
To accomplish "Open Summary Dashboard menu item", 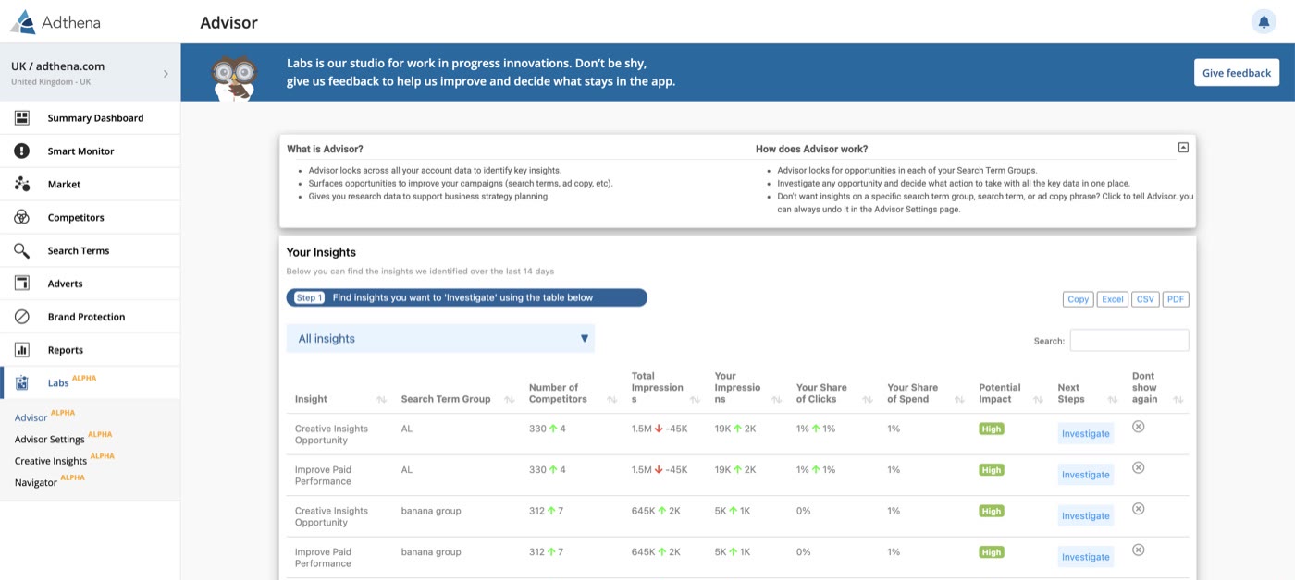I will click(x=90, y=117).
